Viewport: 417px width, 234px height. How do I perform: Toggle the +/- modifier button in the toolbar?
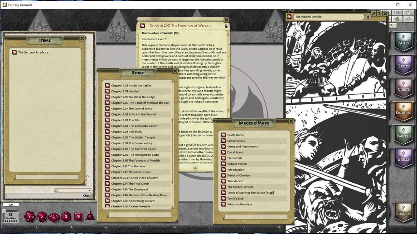tap(409, 19)
